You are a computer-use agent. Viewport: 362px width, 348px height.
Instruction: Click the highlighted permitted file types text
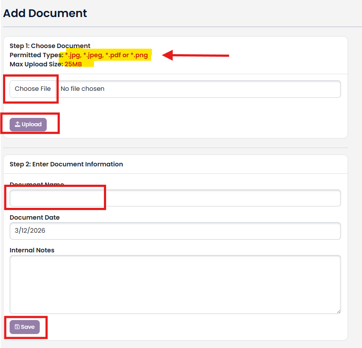click(106, 55)
